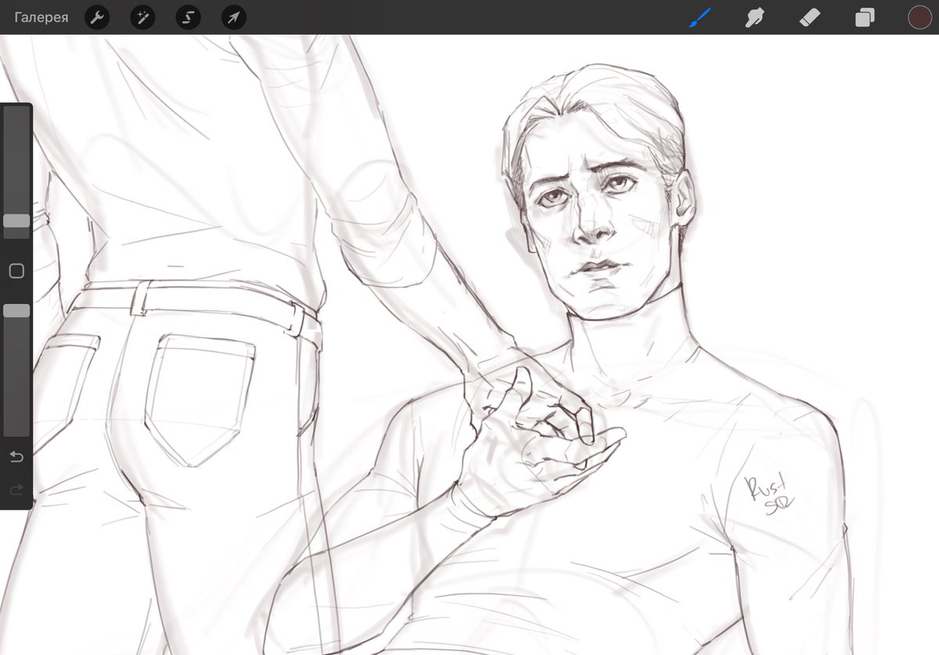
Task: Open the Adjustments magic wand panel
Action: [142, 17]
